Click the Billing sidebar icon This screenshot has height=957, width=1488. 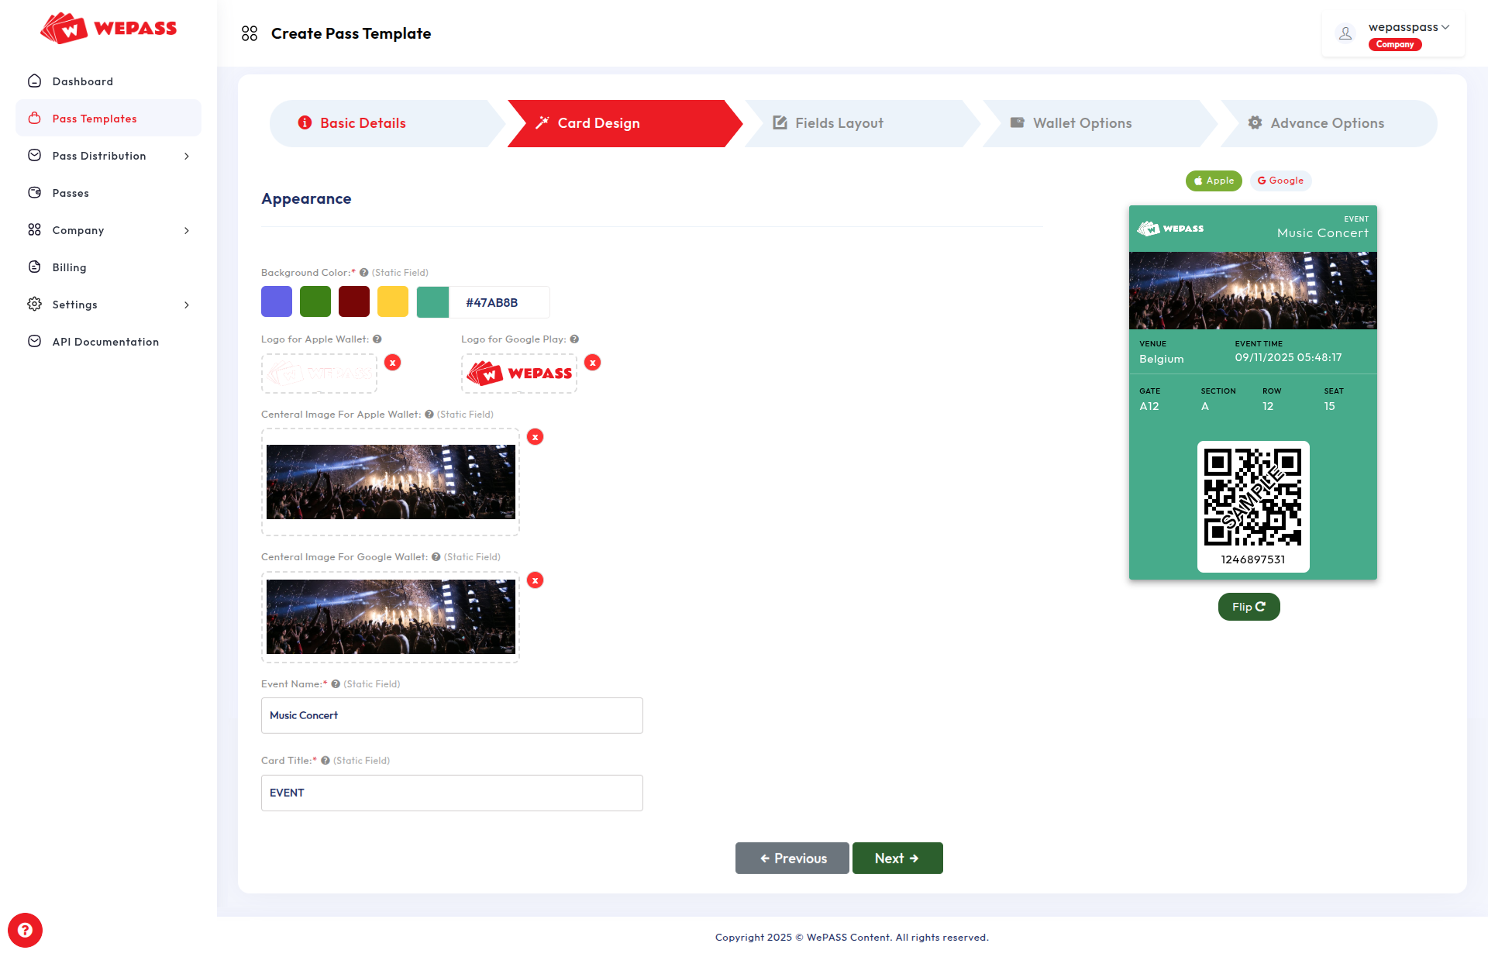click(35, 267)
